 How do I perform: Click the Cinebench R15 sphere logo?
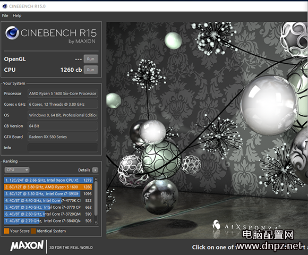pyautogui.click(x=12, y=32)
